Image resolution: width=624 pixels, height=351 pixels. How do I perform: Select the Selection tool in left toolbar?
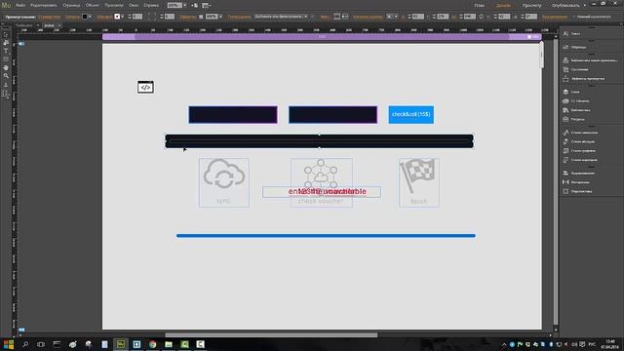(x=6, y=35)
